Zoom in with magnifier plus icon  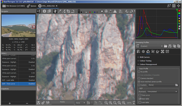coord(111,103)
